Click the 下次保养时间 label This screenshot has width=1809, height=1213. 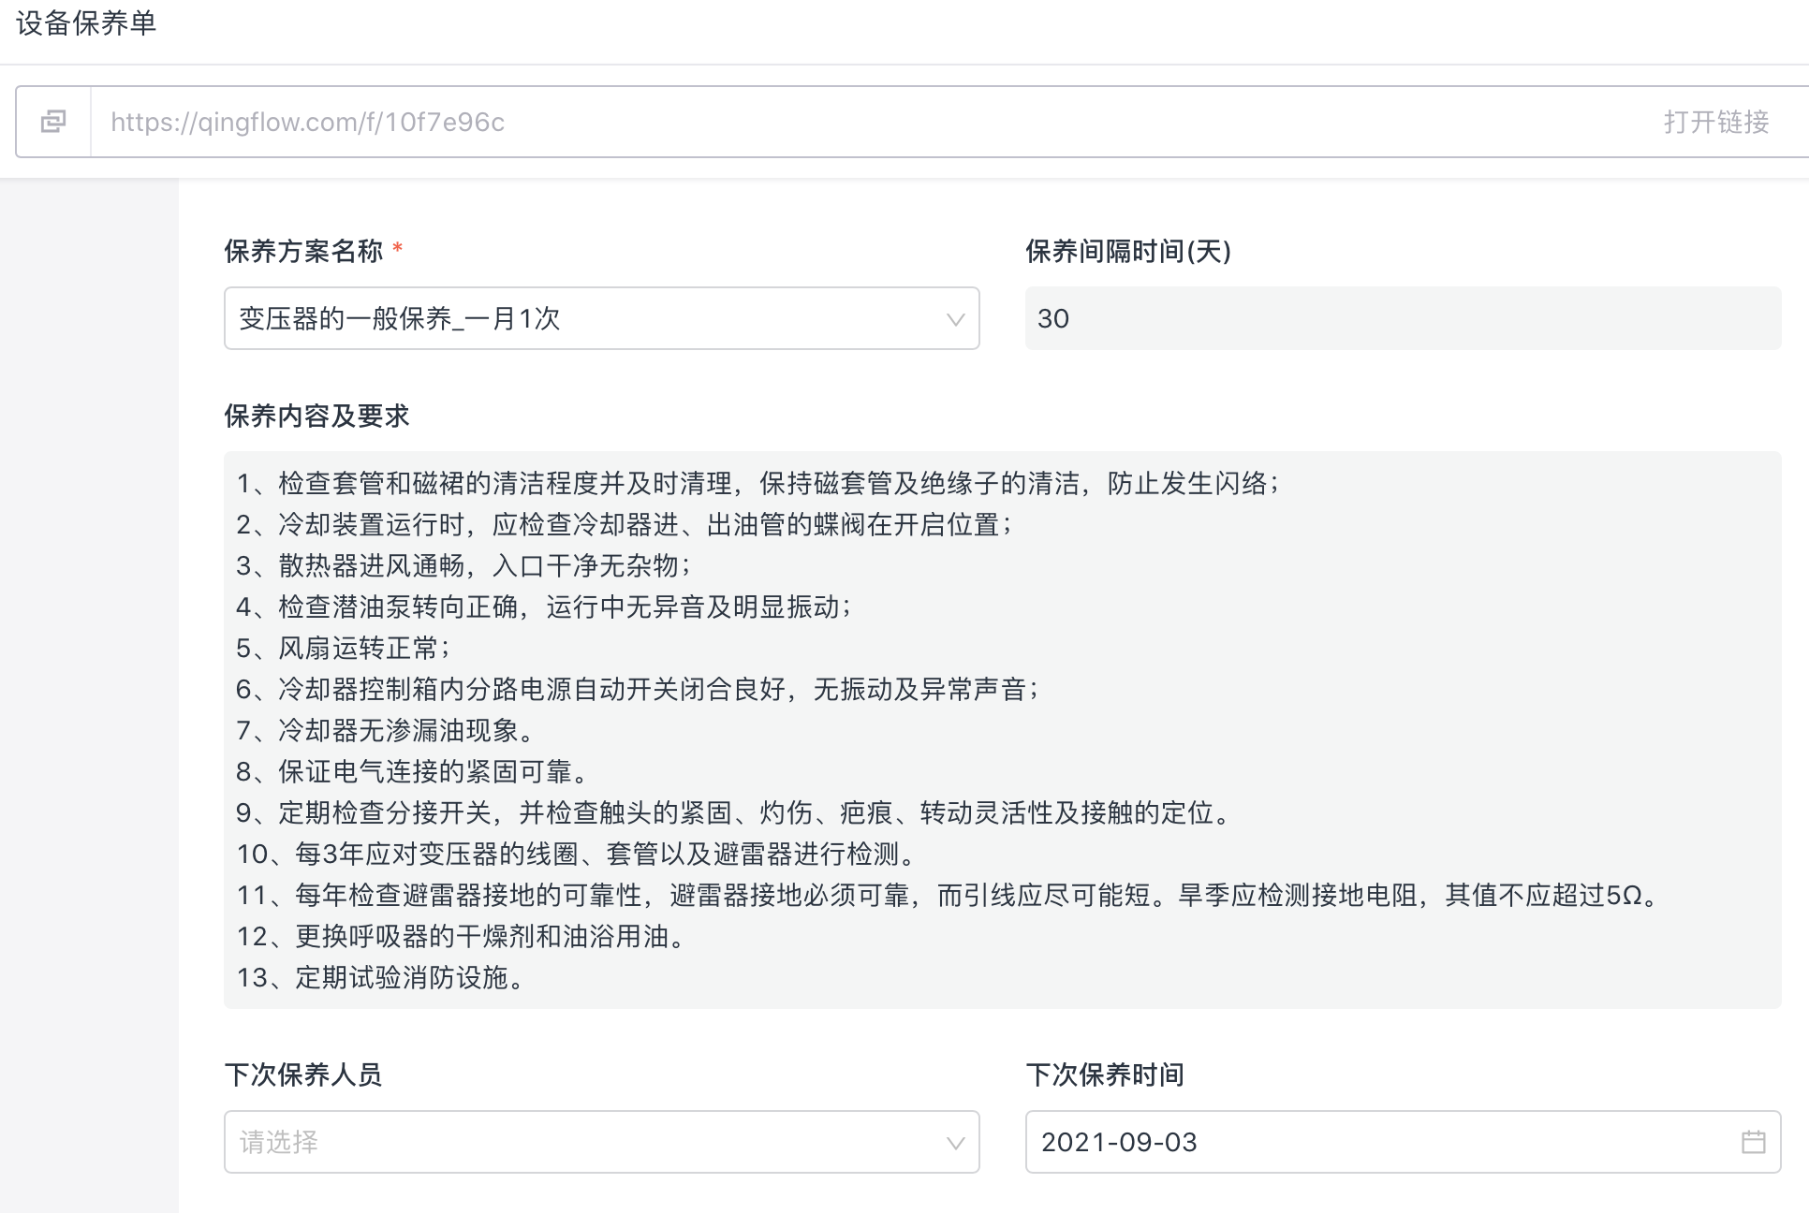[1105, 1074]
